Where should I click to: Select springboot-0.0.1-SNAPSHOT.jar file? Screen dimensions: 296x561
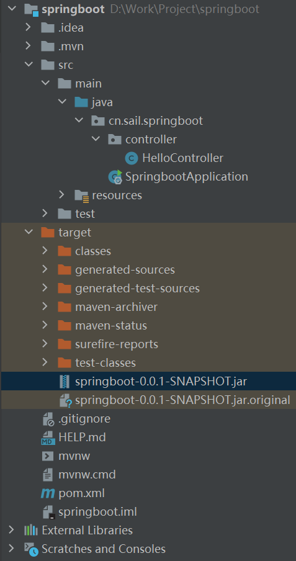click(x=161, y=382)
